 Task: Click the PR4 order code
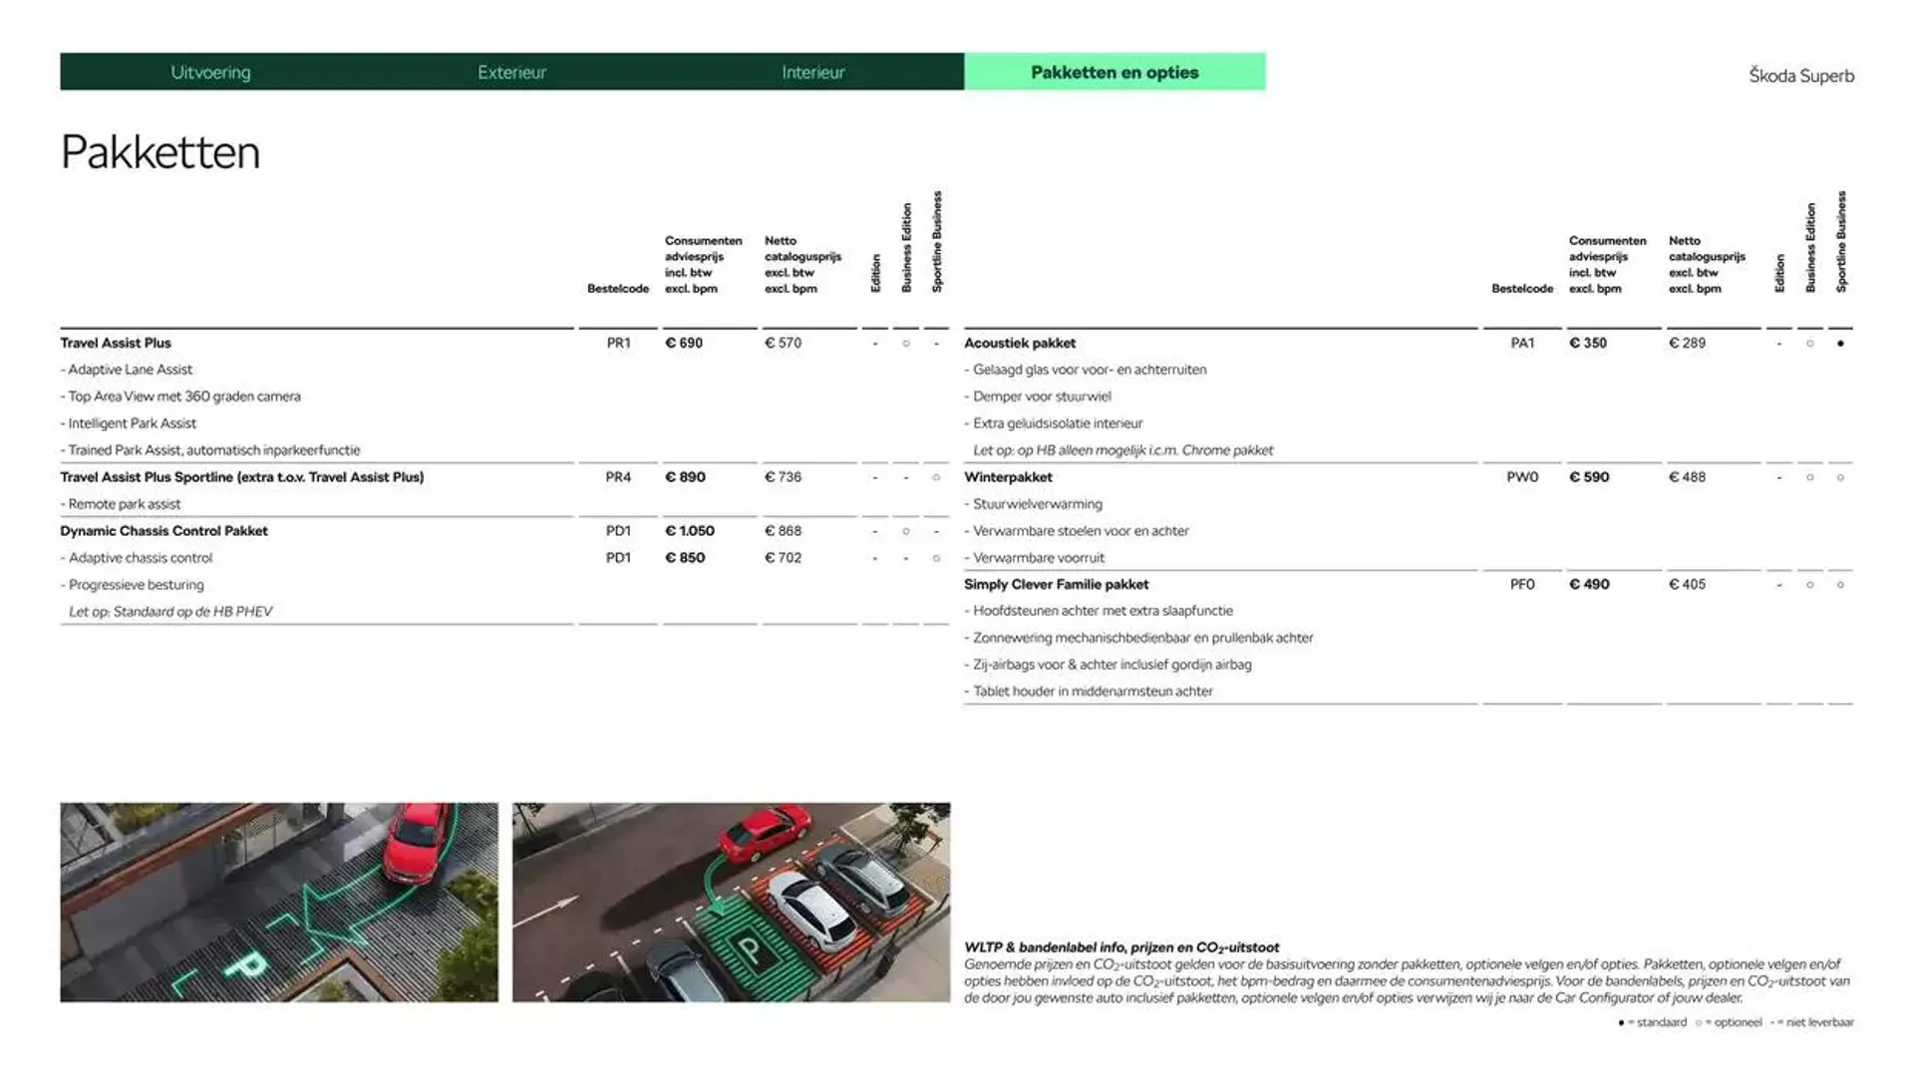[x=618, y=477]
